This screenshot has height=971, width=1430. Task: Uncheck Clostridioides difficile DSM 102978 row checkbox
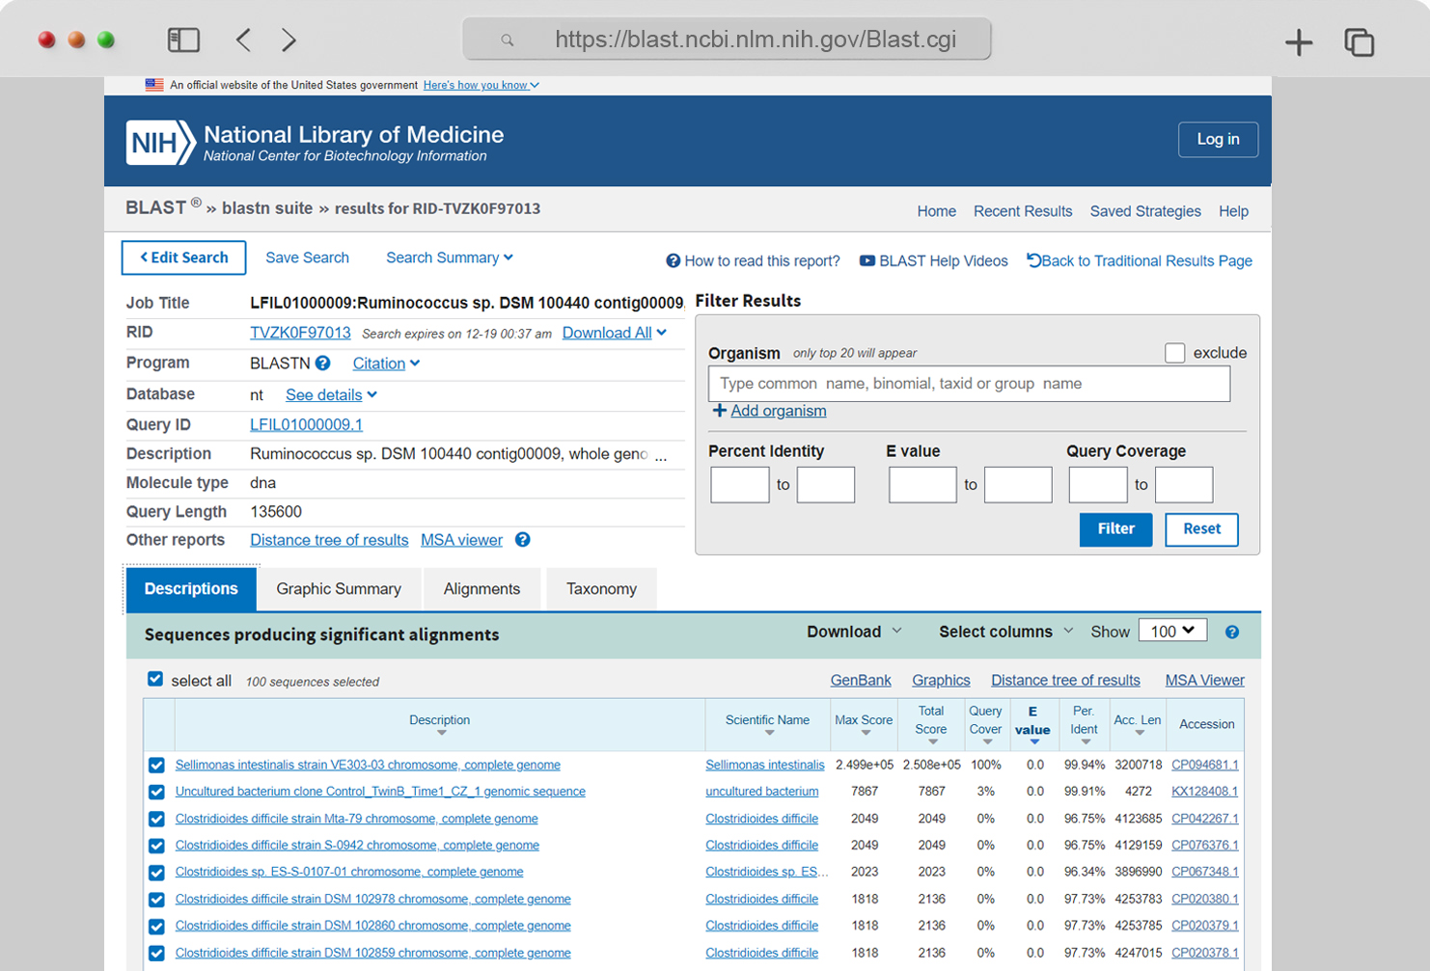(x=156, y=900)
